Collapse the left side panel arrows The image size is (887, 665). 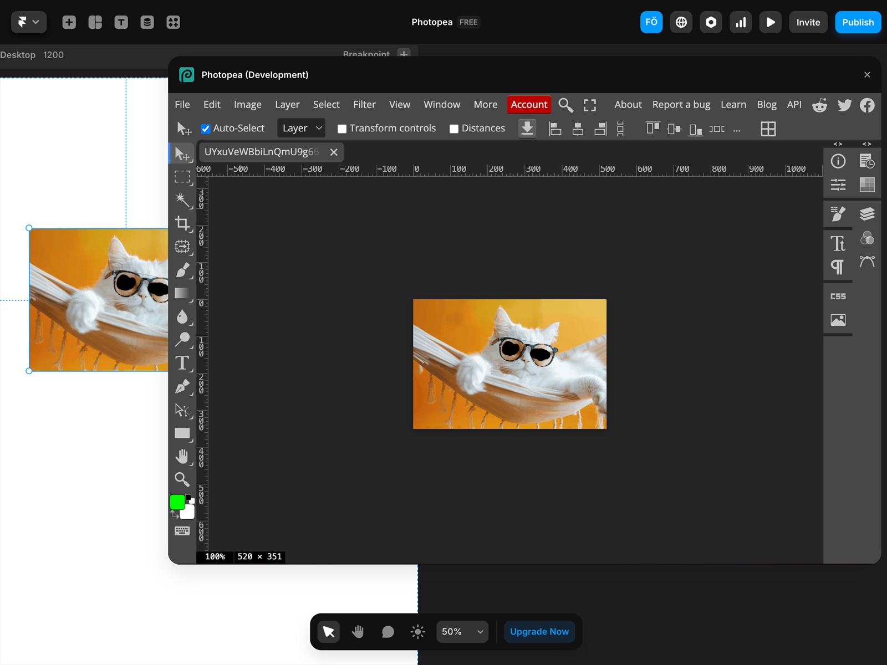pyautogui.click(x=838, y=144)
